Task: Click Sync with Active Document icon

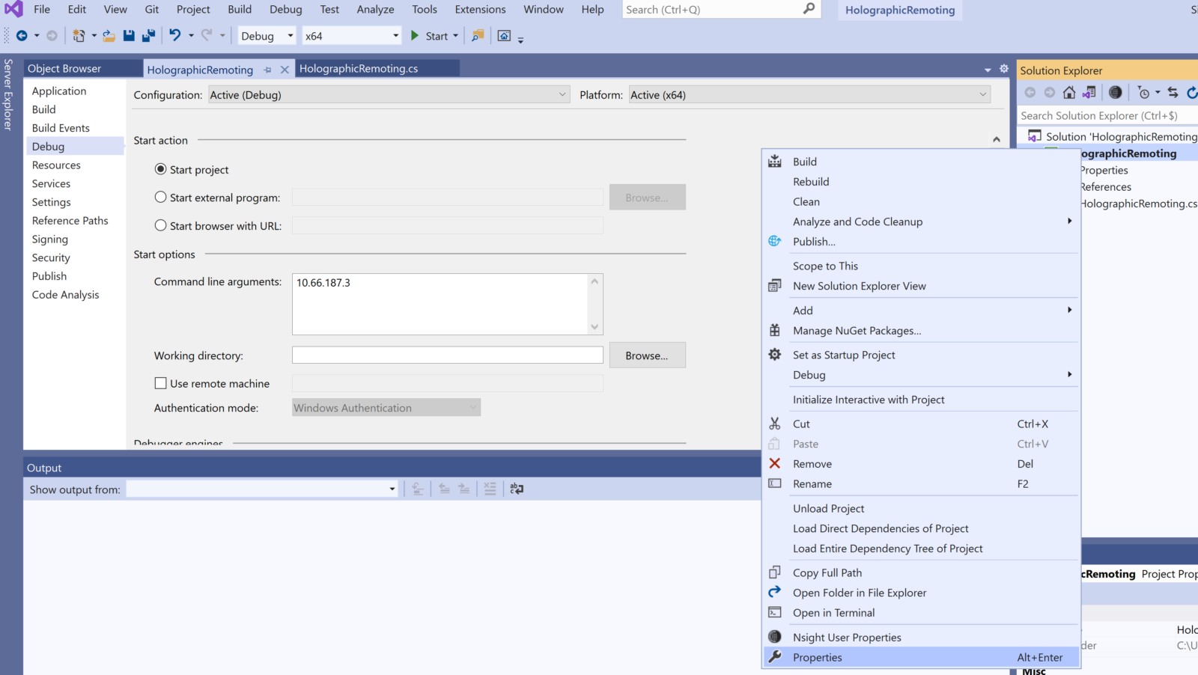Action: coord(1173,92)
